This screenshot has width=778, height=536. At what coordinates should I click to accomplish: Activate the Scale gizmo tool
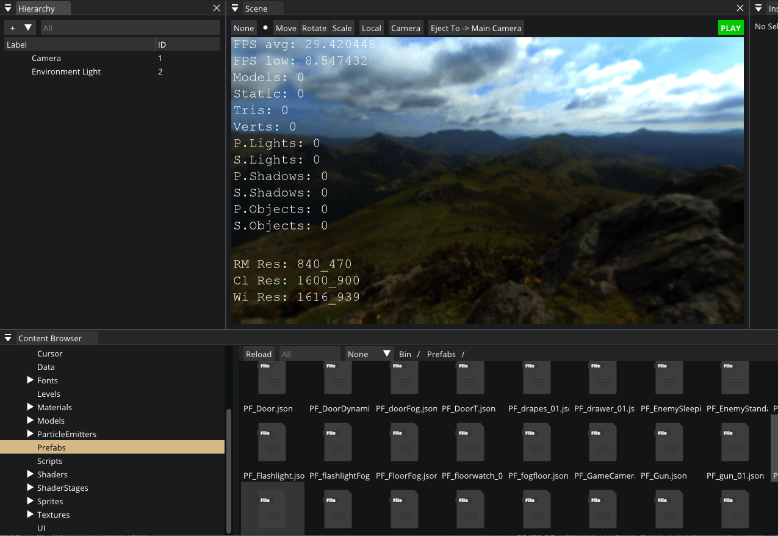342,28
